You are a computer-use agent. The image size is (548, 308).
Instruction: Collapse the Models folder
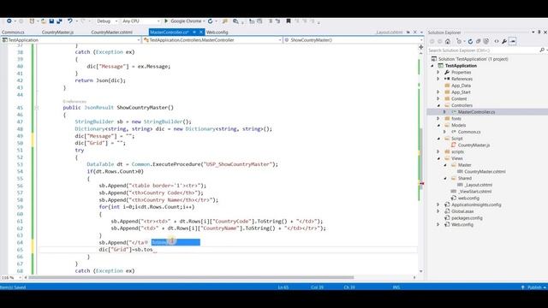point(438,126)
